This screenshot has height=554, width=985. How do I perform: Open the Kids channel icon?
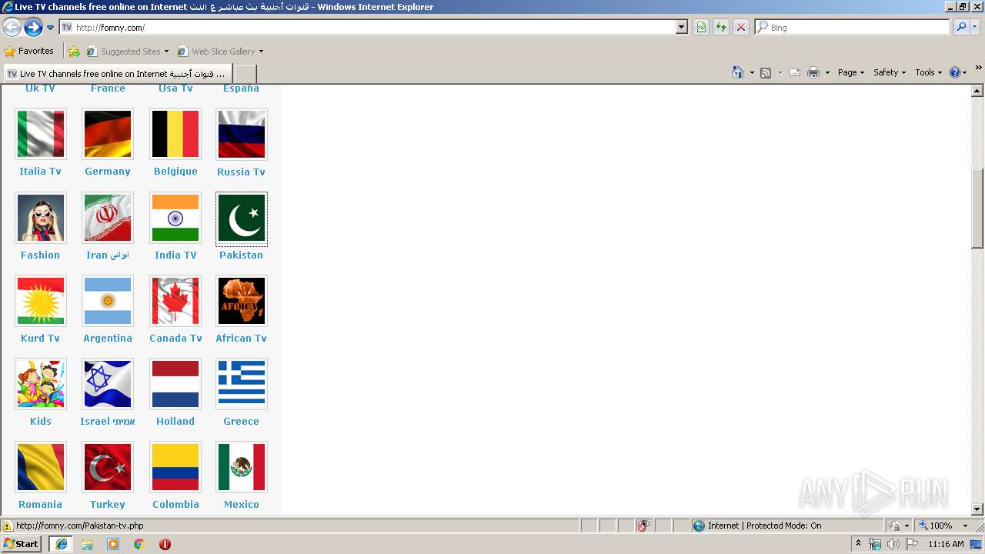pyautogui.click(x=41, y=384)
